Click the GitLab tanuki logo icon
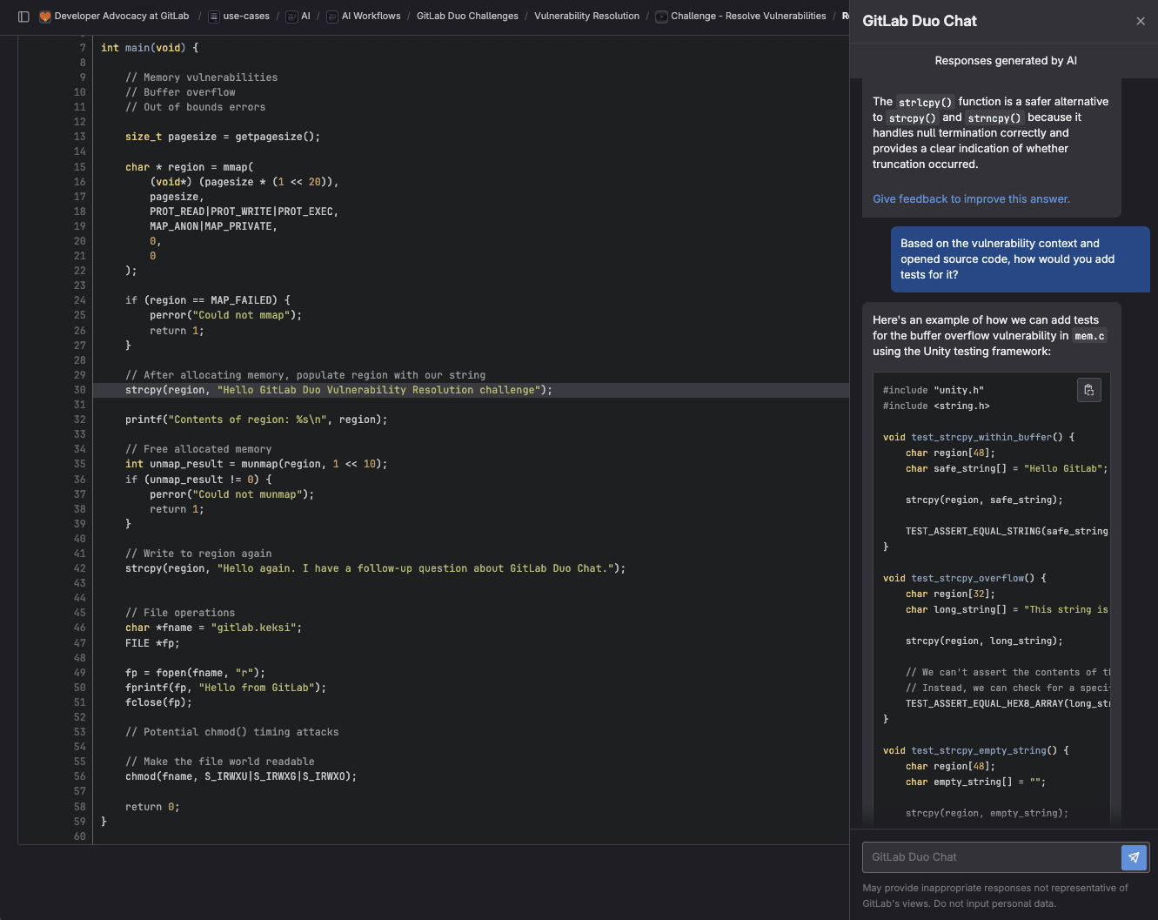Screen dimensions: 1158x920 tap(45, 17)
